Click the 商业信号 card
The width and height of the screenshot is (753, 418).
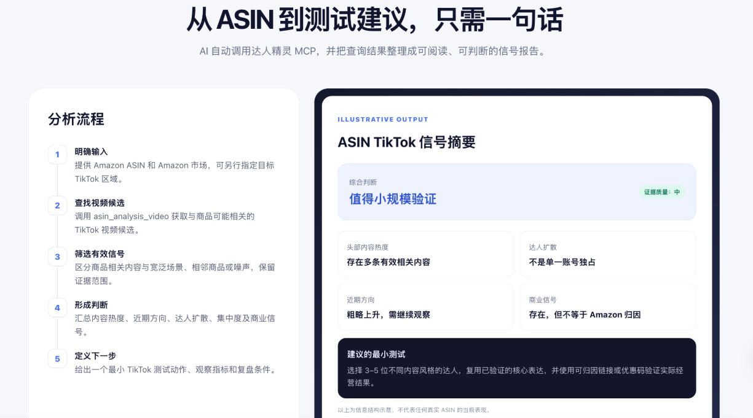point(608,307)
